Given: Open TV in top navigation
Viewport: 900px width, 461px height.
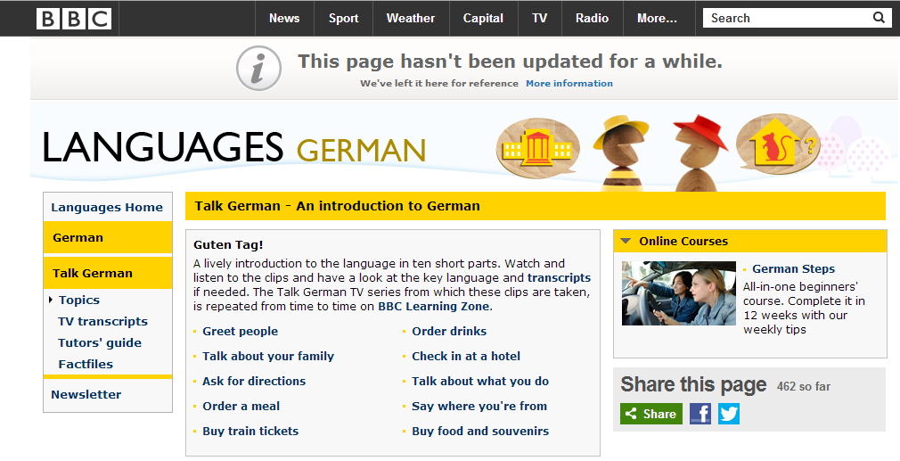Looking at the screenshot, I should tap(539, 19).
